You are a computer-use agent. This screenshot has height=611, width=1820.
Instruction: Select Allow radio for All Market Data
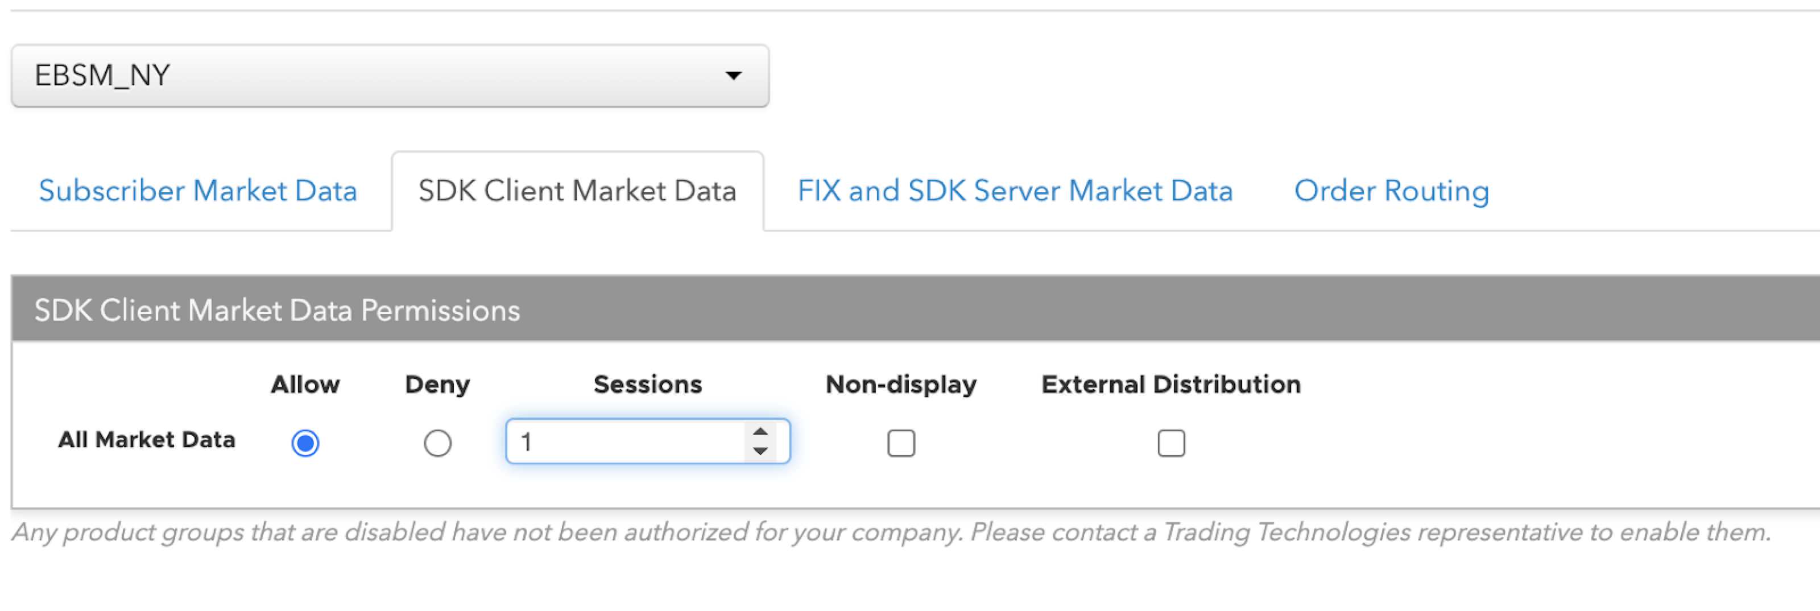(x=305, y=444)
